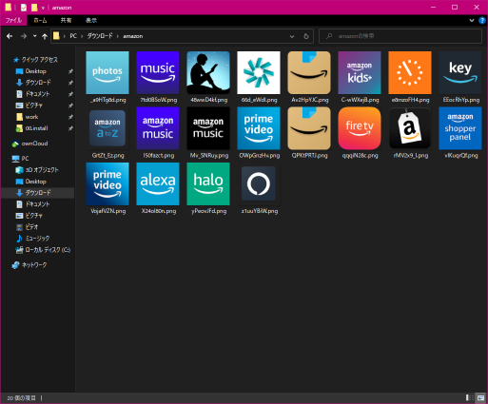This screenshot has height=404, width=488.
Task: Open ドキュメント under Quick Access
Action: pyautogui.click(x=37, y=94)
